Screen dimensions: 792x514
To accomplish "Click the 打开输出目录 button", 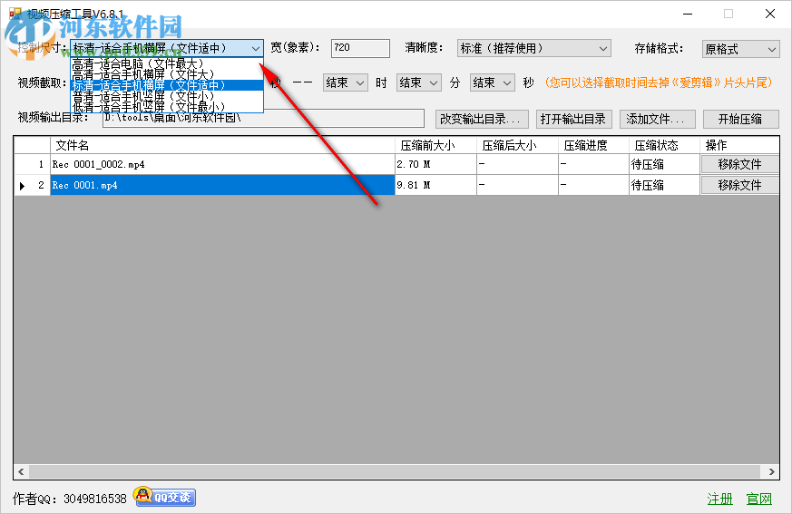I will coord(573,119).
